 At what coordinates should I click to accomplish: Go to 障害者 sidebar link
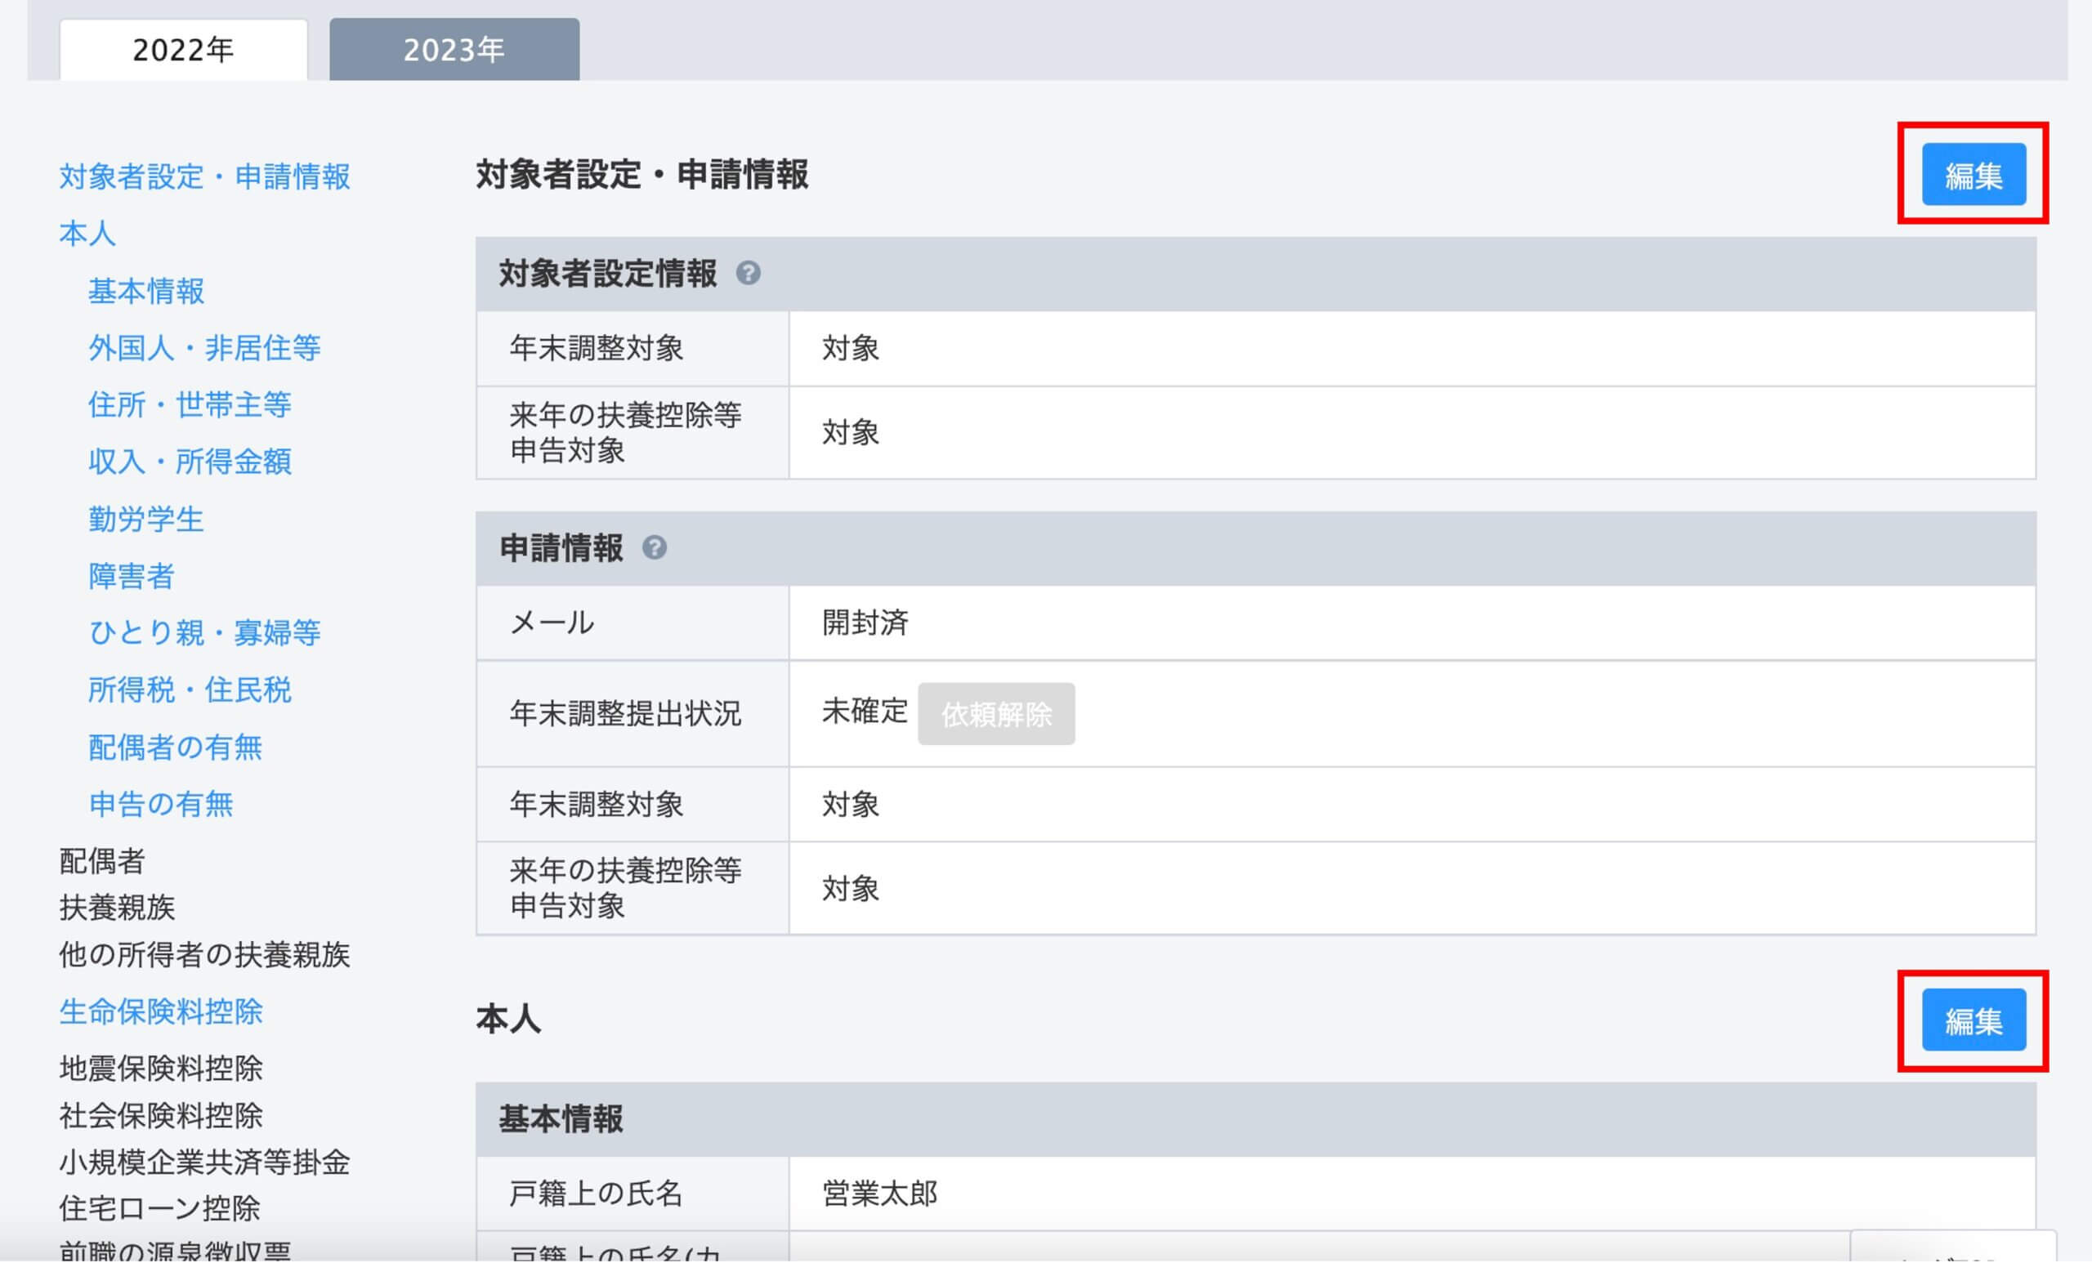pos(132,576)
